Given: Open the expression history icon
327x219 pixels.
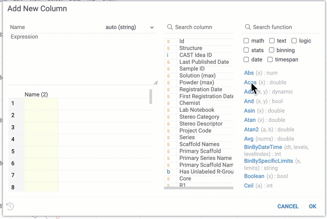Looking at the screenshot, I should (x=10, y=206).
